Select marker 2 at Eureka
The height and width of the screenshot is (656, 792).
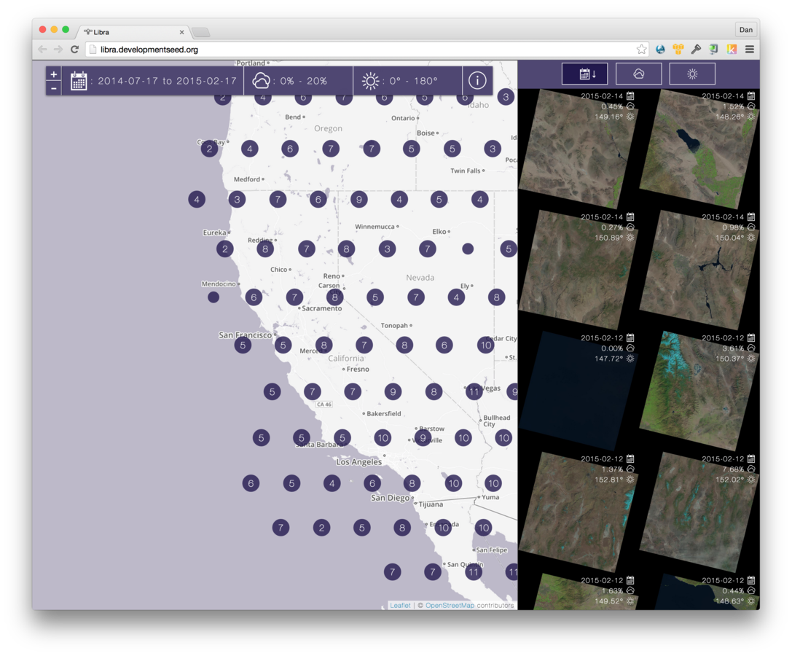click(225, 249)
